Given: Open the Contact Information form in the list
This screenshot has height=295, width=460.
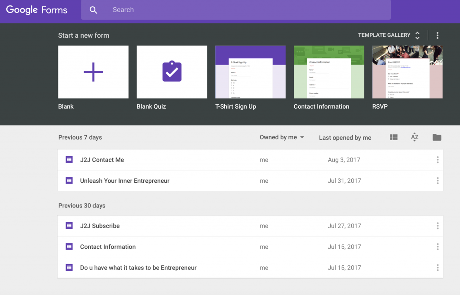Looking at the screenshot, I should [250, 247].
